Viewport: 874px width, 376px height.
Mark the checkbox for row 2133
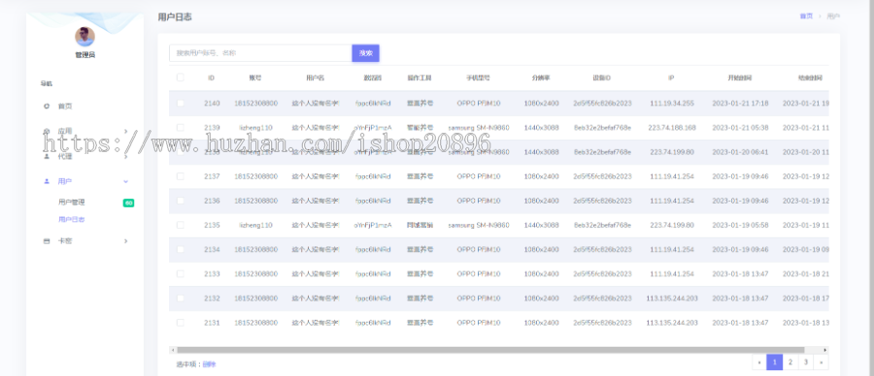[180, 273]
